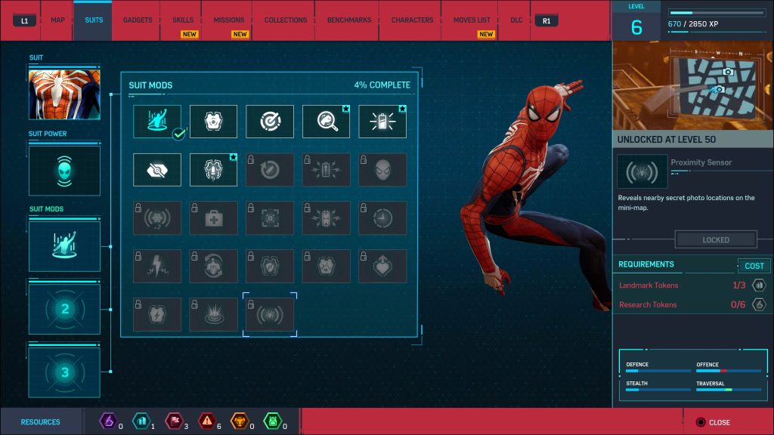Image resolution: width=774 pixels, height=435 pixels.
Task: Click the XP progress bar
Action: 716,12
